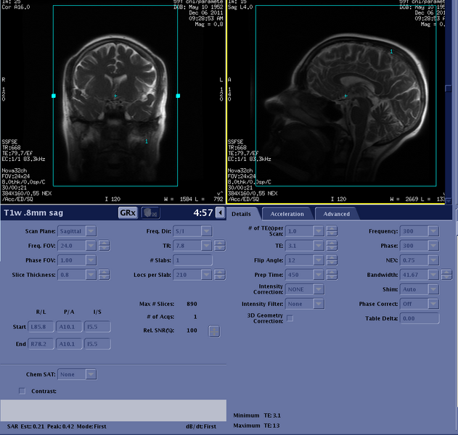Click the Rel. SNR stepper icon
Screen dimensions: 458x435
[x=214, y=331]
